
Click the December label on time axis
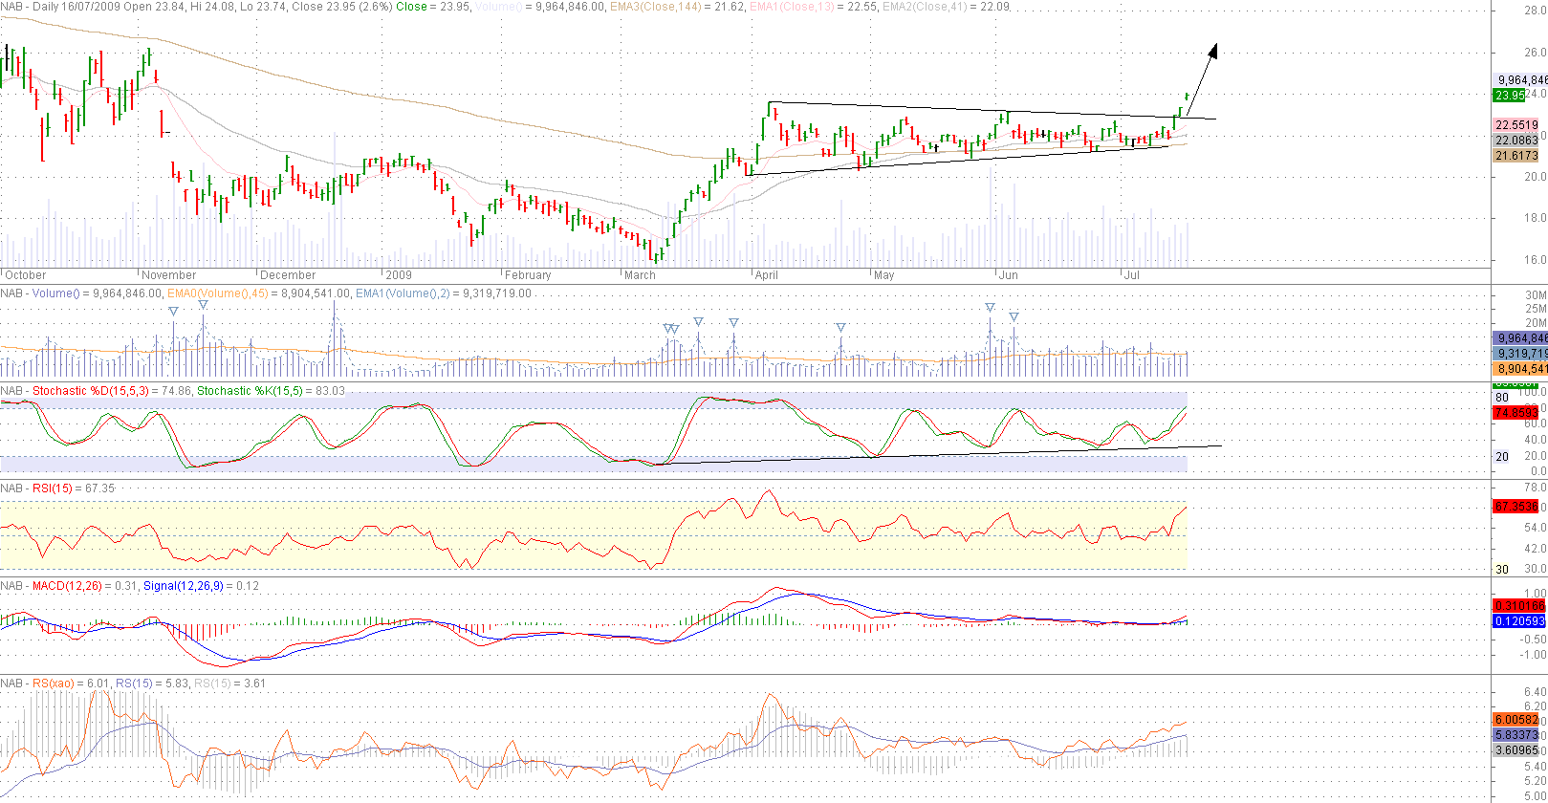[x=288, y=275]
